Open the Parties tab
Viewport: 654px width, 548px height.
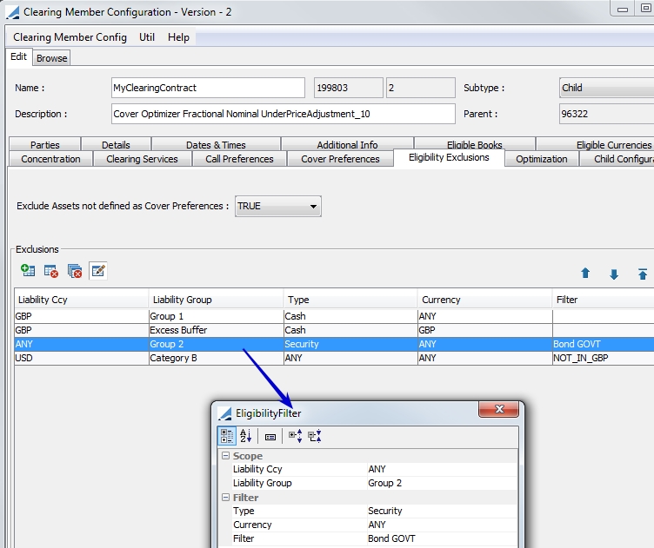(44, 144)
